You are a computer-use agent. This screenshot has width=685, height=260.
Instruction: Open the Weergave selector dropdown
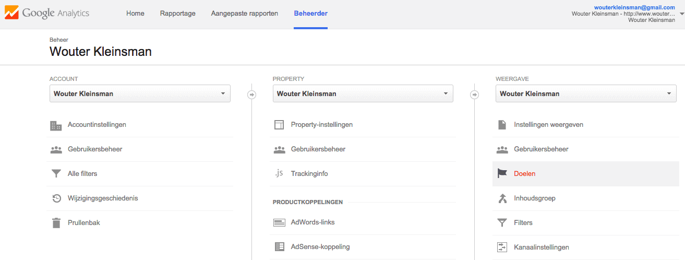(586, 94)
